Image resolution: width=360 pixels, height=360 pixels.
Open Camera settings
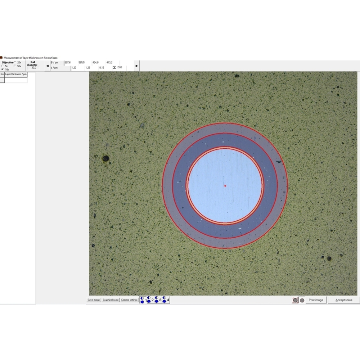pyautogui.click(x=129, y=300)
